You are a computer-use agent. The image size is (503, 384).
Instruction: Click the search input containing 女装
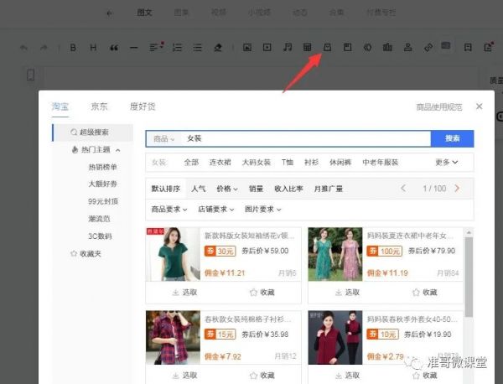[305, 138]
